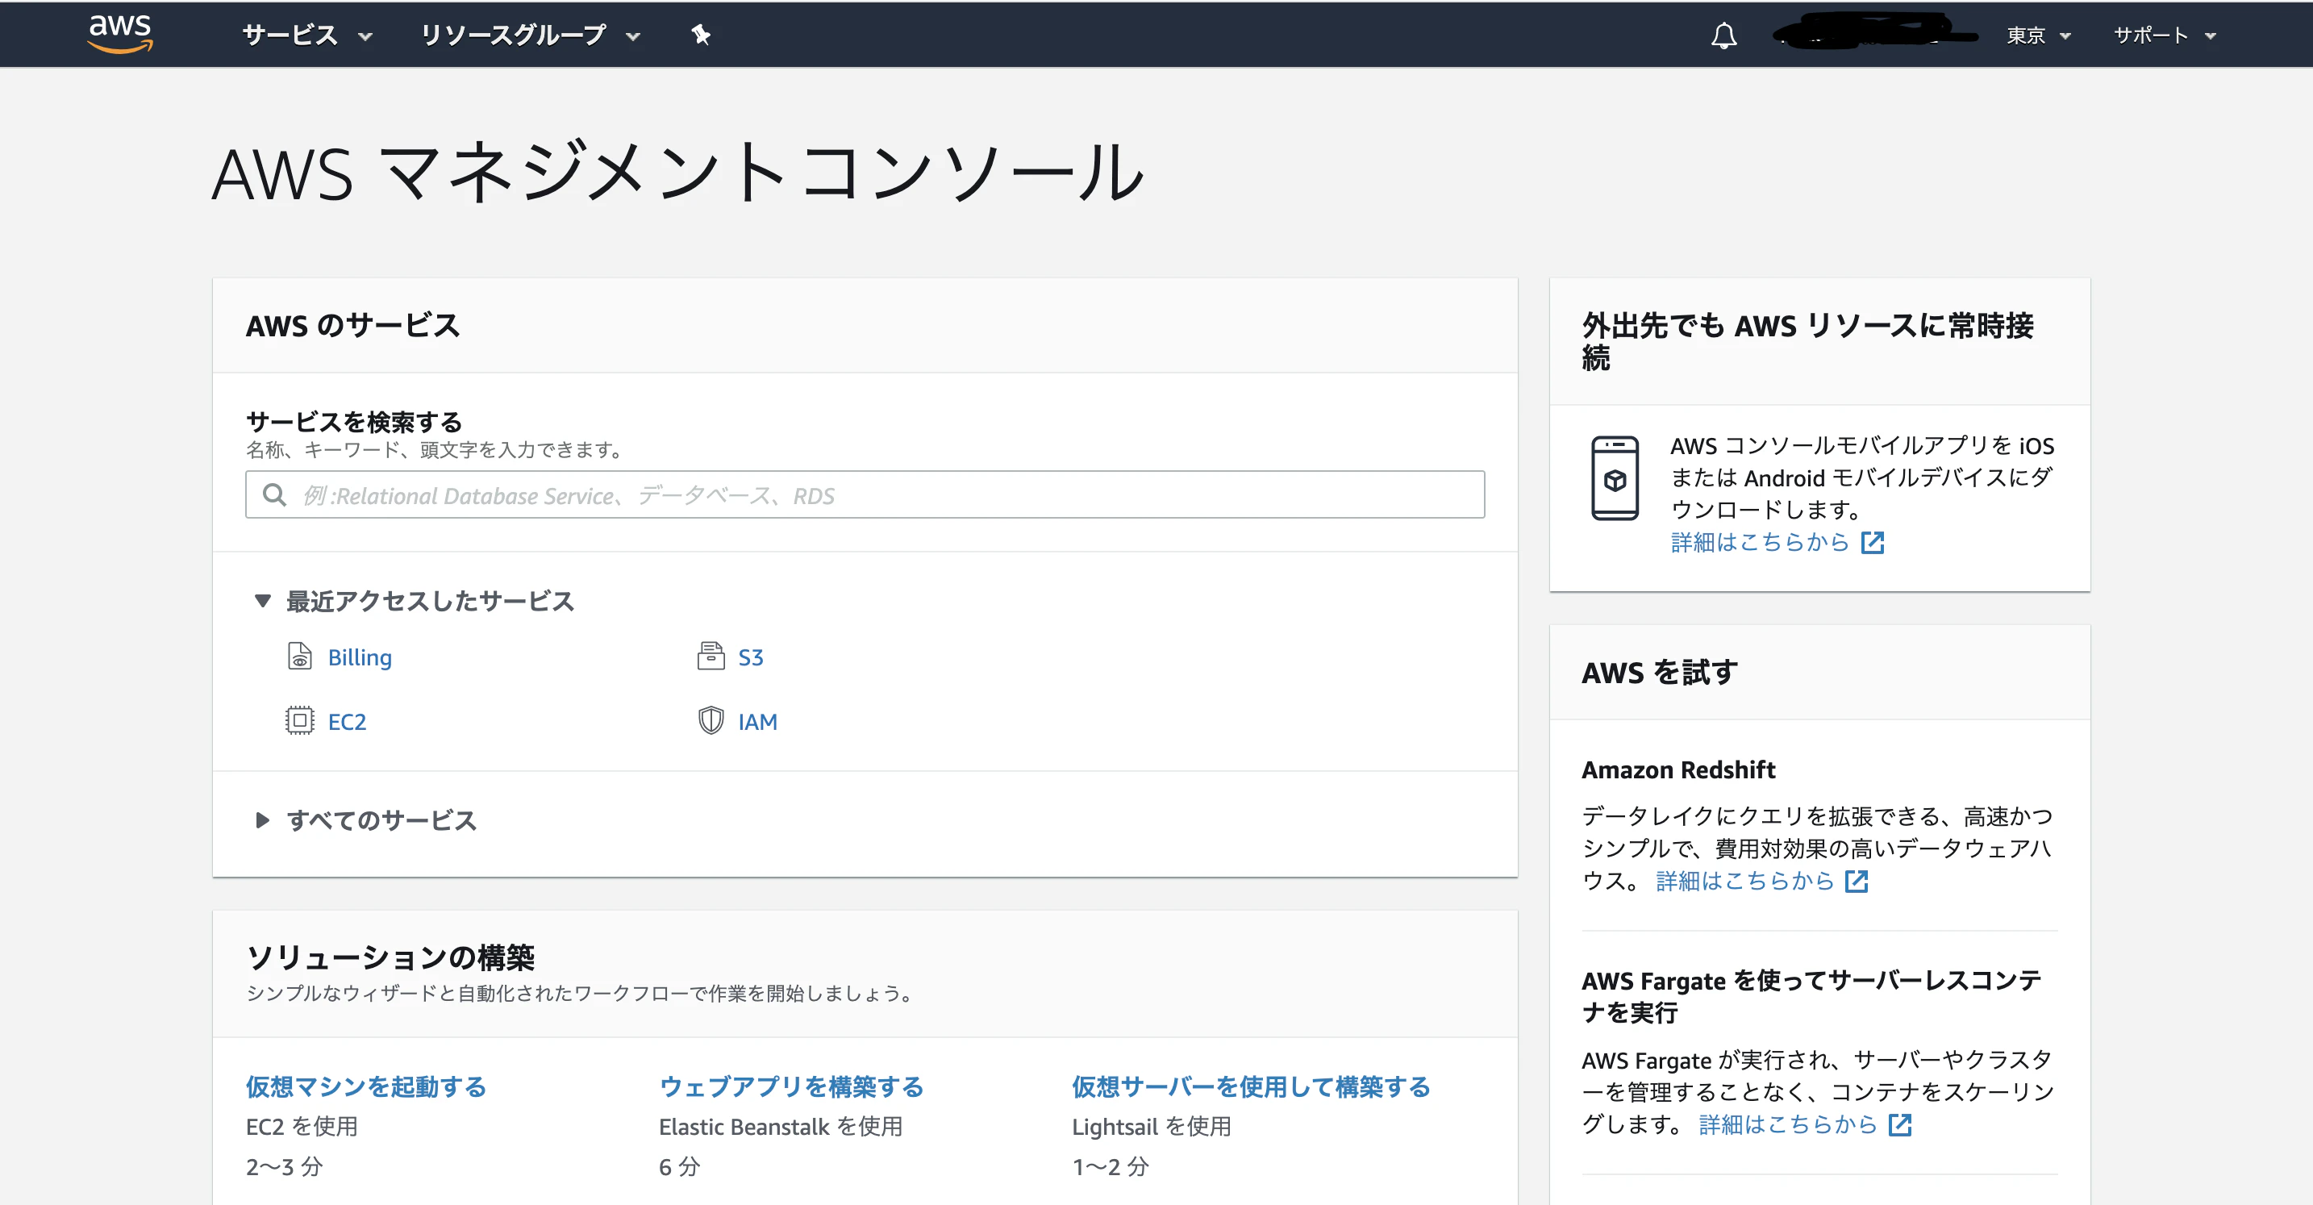Open the Billing service link

point(359,657)
